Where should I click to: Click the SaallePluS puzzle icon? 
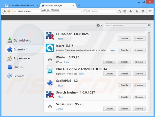pyautogui.click(x=50, y=83)
